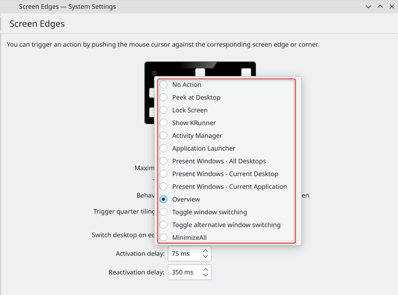Enable "Toggle window switching" for this edge

164,212
